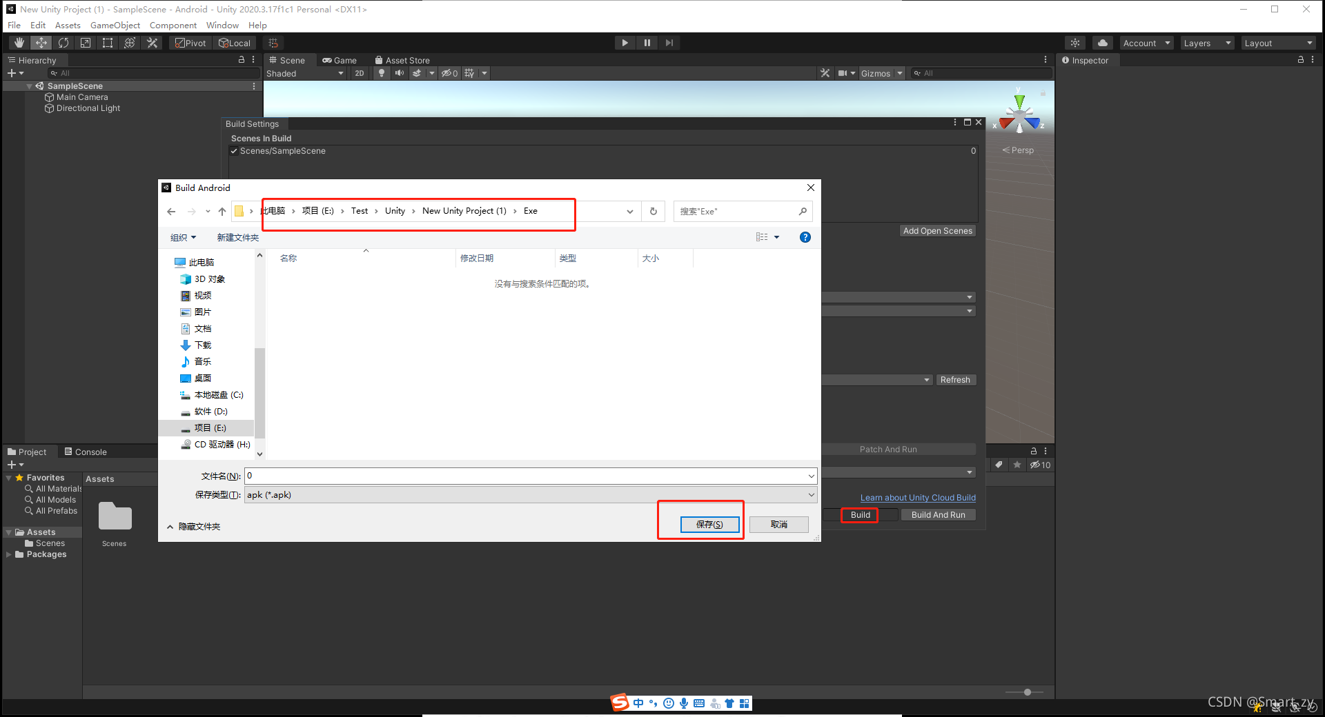1325x717 pixels.
Task: Click the 保存(S) save button
Action: click(x=709, y=525)
